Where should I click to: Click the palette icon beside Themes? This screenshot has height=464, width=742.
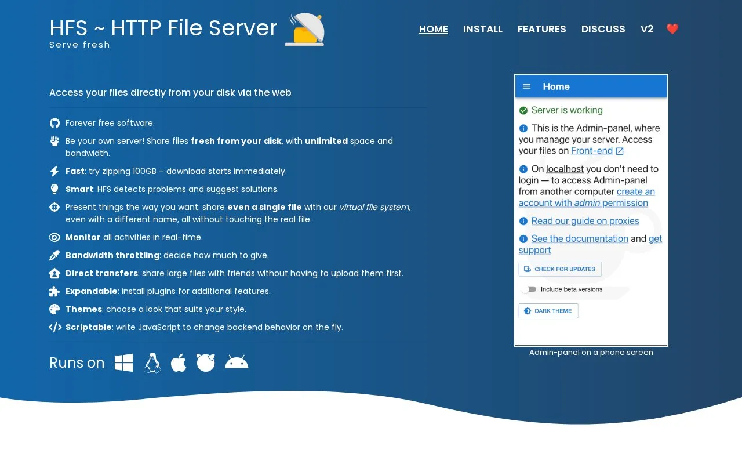click(54, 309)
